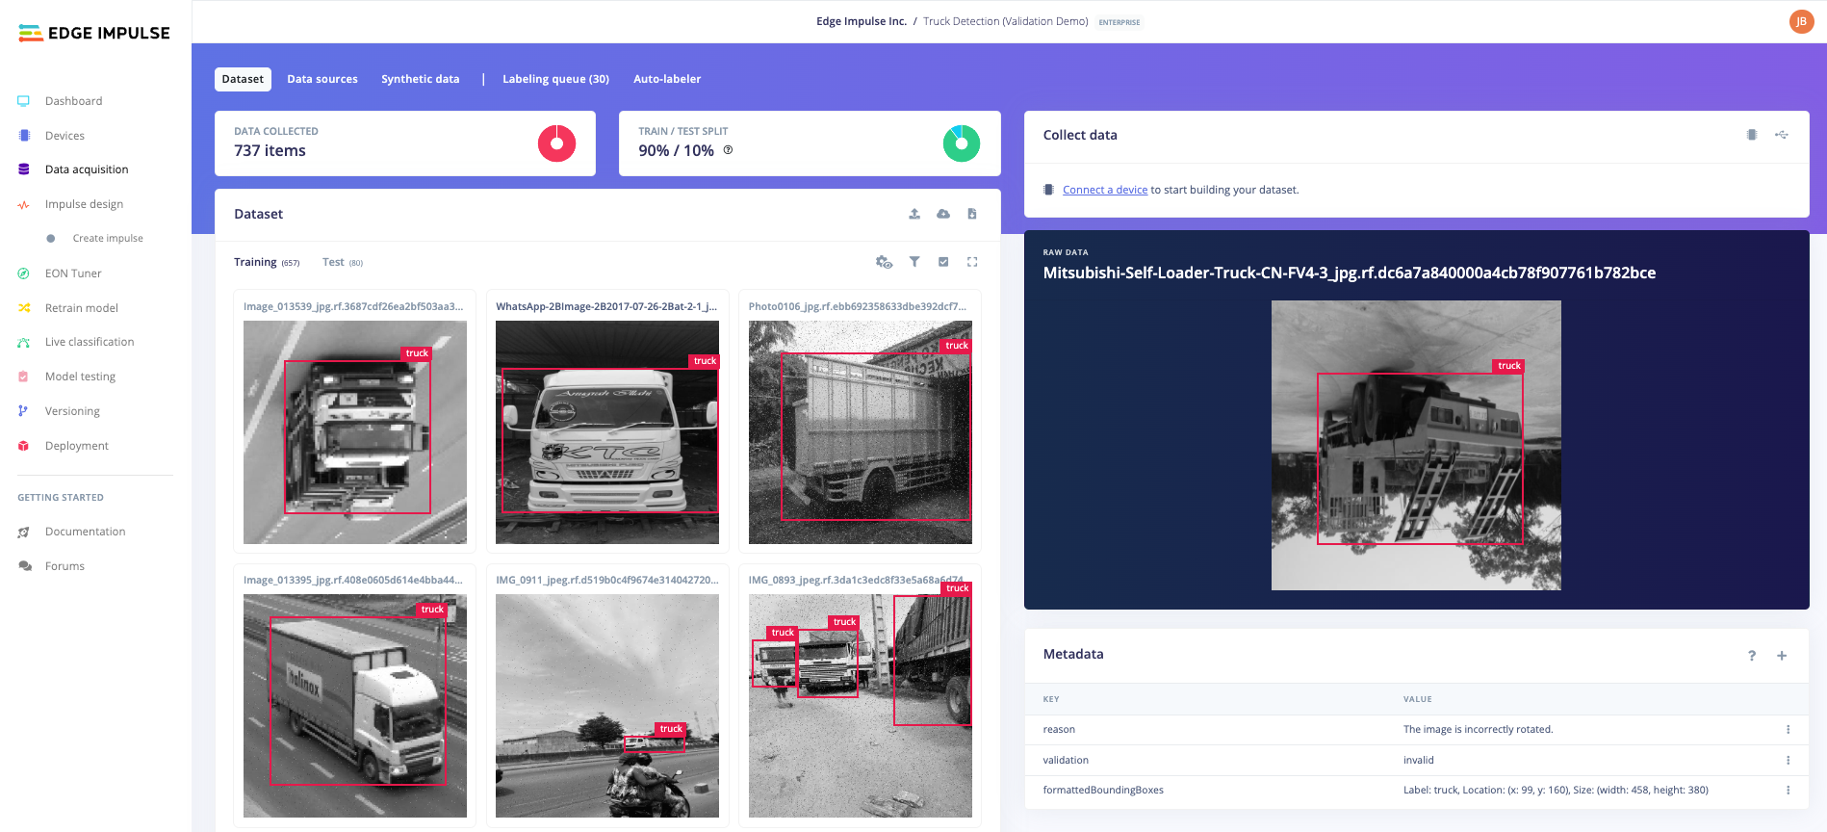
Task: Open the dataset view settings gear-eye icon
Action: click(x=885, y=262)
